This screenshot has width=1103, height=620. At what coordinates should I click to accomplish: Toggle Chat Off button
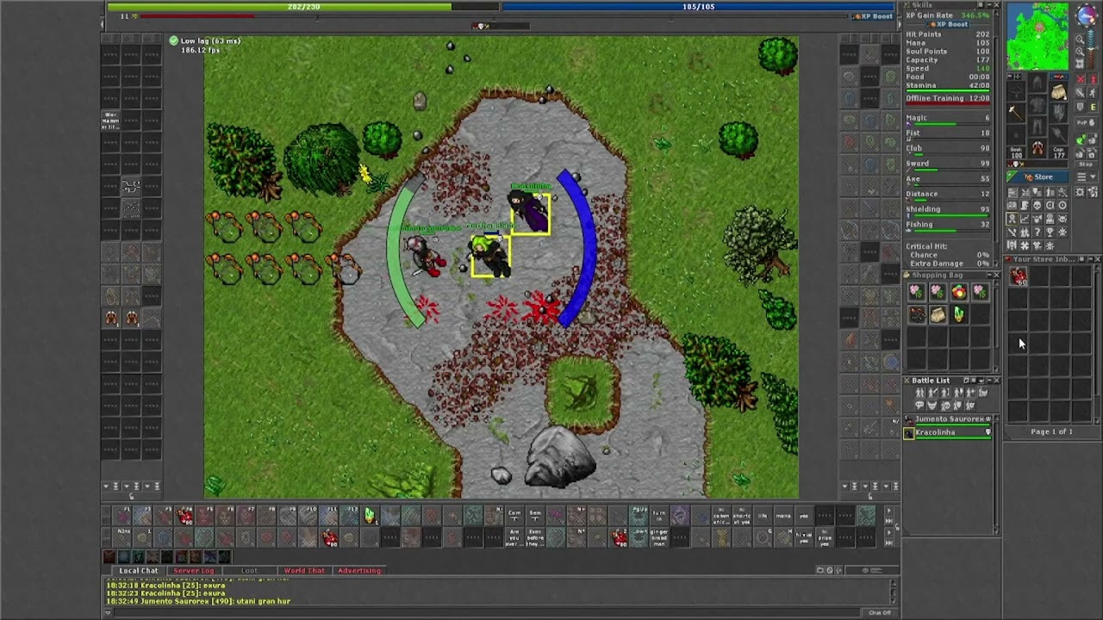click(879, 612)
